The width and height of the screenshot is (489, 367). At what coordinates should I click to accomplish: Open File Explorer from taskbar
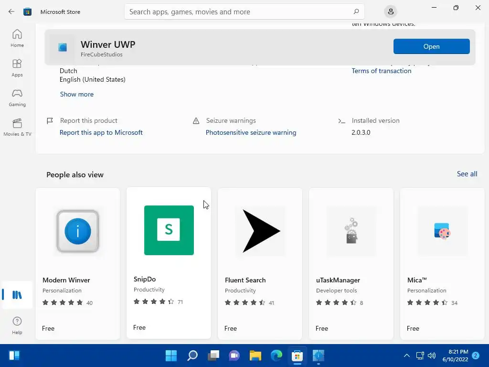[255, 356]
